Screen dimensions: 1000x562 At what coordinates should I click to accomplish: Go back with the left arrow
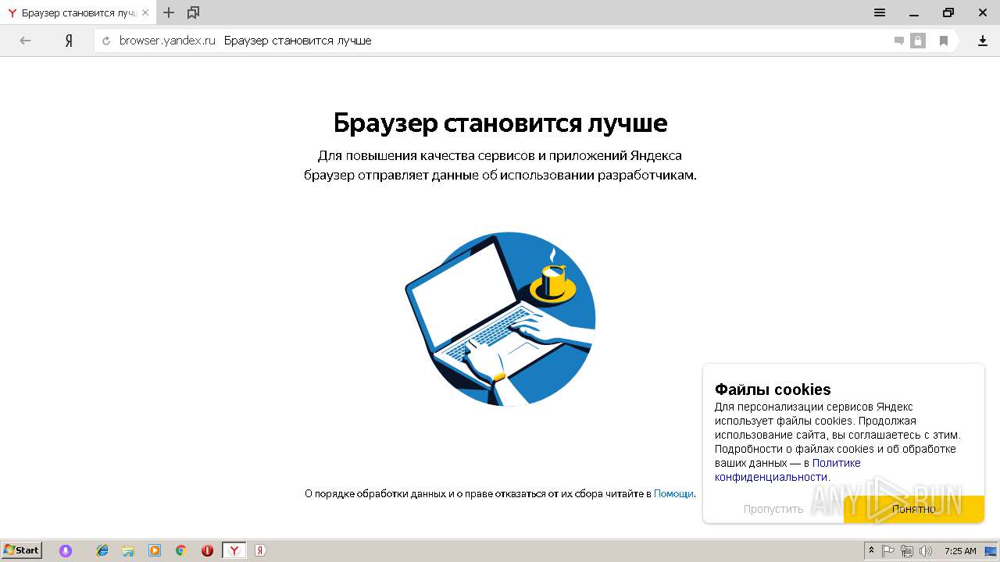(x=25, y=41)
